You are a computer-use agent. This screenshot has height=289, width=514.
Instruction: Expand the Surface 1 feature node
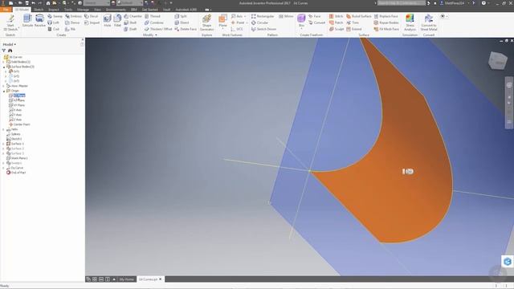(x=4, y=144)
